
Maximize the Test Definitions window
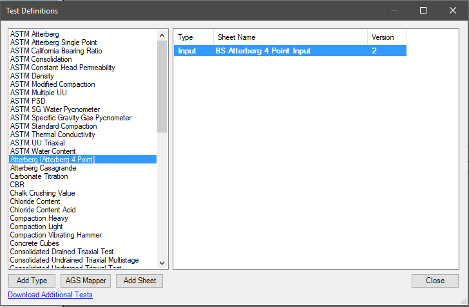tap(423, 10)
